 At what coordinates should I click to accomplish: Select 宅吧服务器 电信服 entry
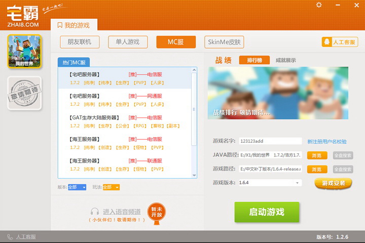[125, 78]
